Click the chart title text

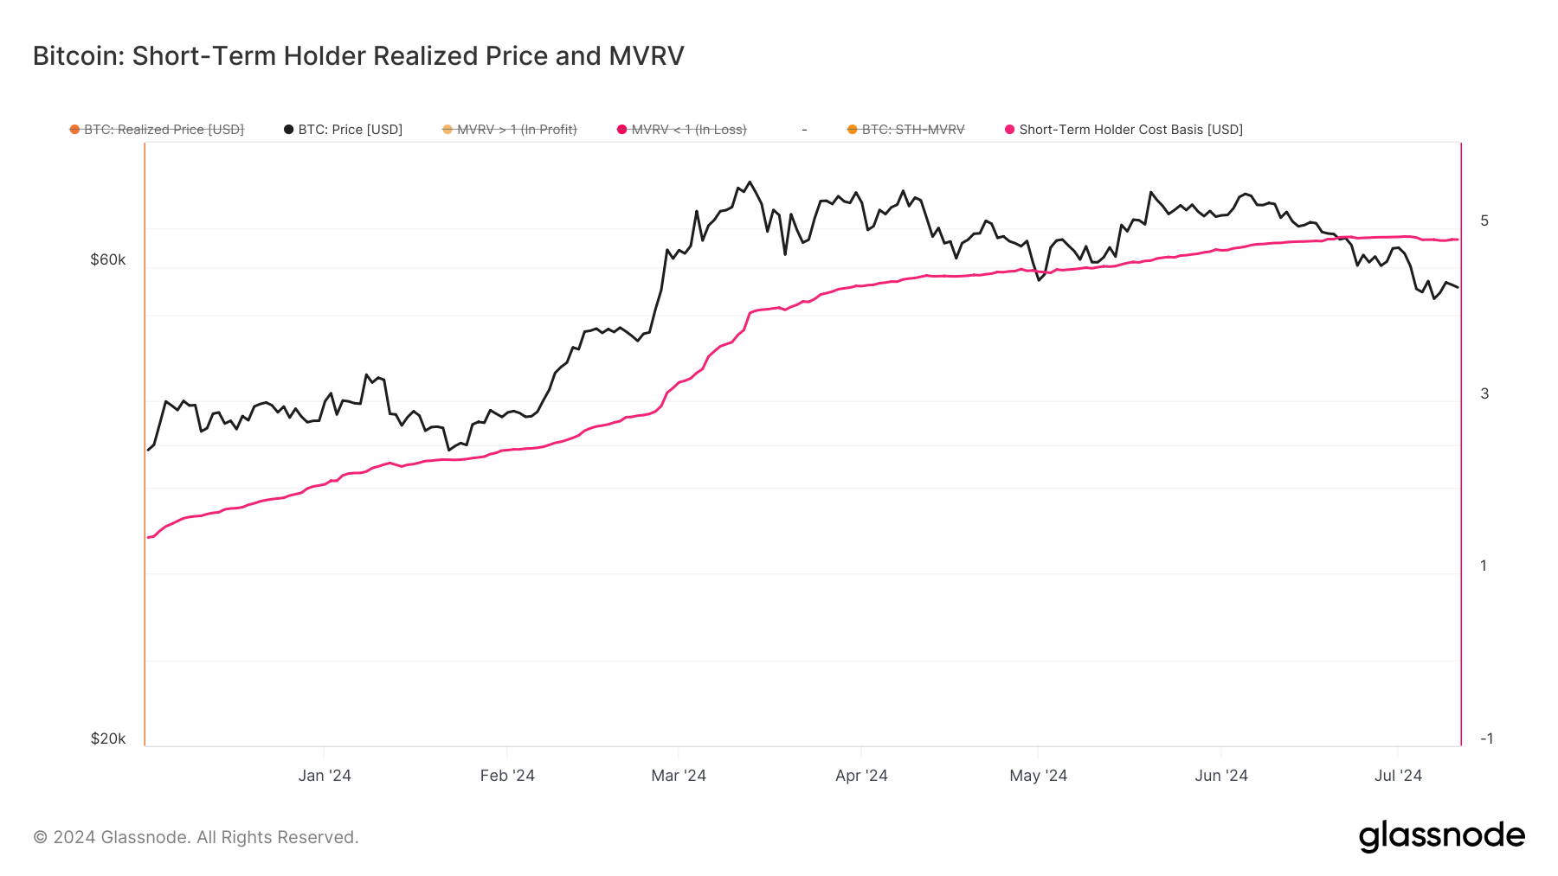(x=358, y=56)
